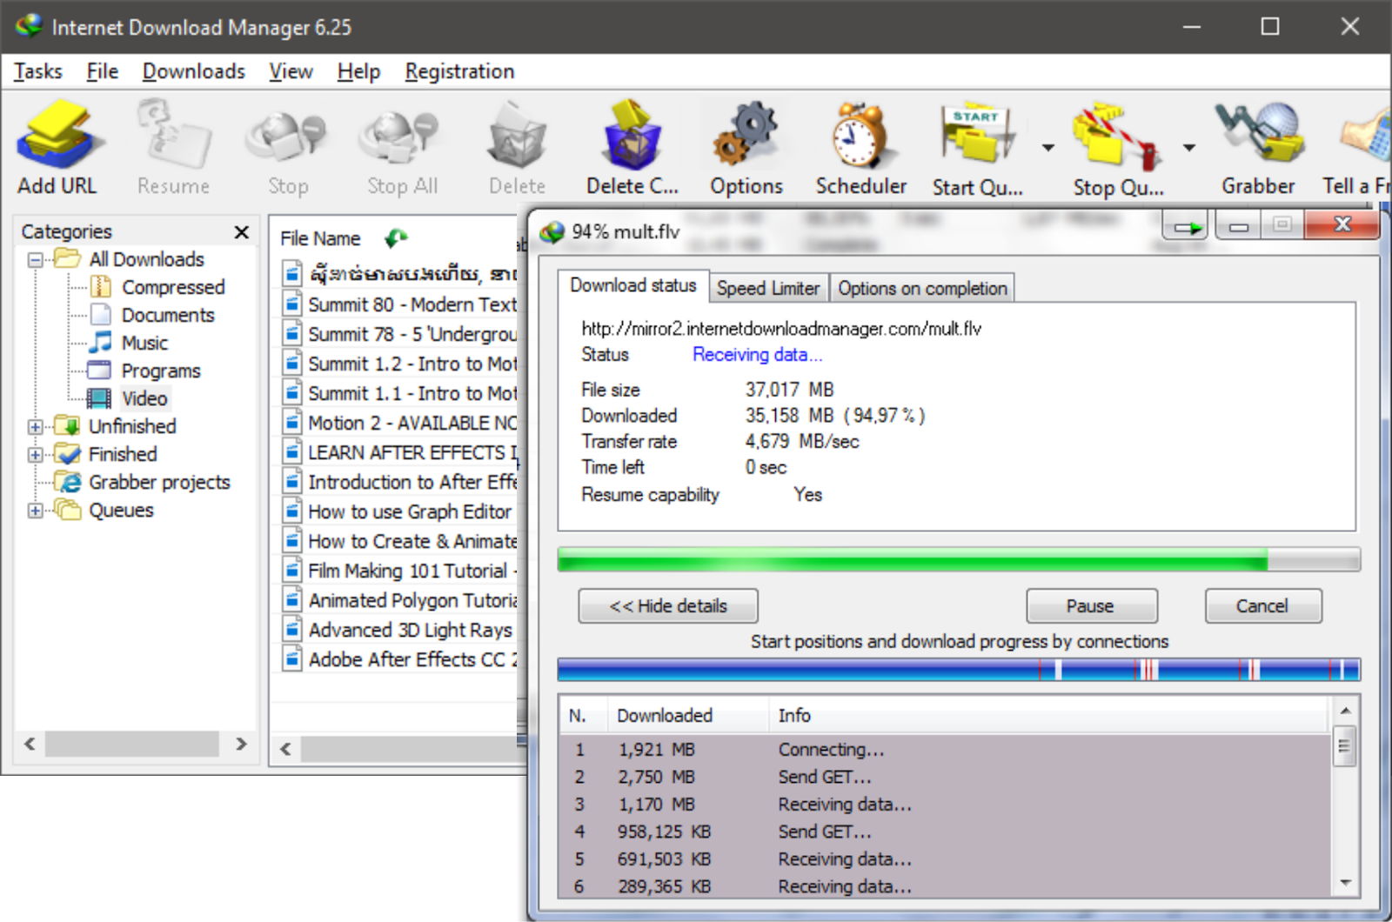The height and width of the screenshot is (922, 1392).
Task: Select connection 1 row with 1,921 MB
Action: (x=945, y=749)
